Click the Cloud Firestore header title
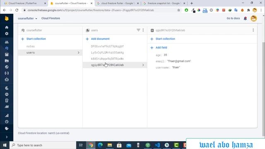Viewport: 265px width, 149px height. (x=51, y=18)
